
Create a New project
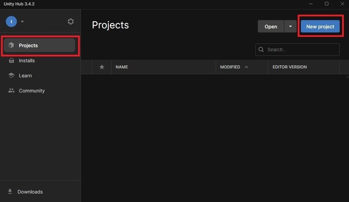pos(320,26)
